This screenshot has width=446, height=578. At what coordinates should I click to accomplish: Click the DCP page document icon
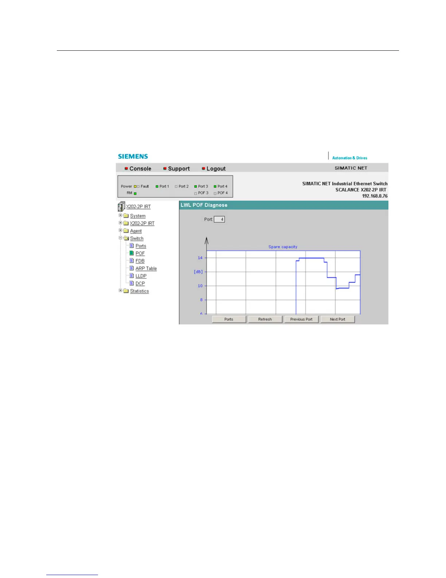point(132,283)
